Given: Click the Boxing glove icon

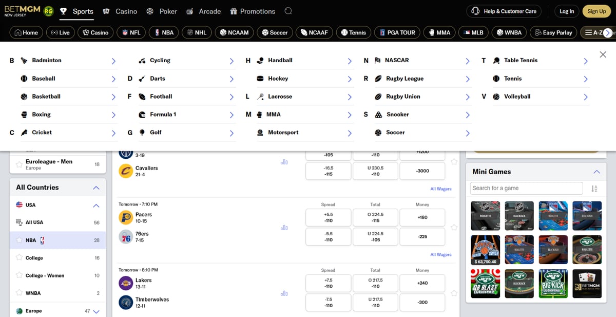Looking at the screenshot, I should [x=24, y=115].
